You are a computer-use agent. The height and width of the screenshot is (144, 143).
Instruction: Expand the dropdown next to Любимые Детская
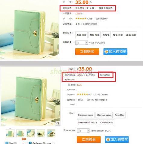click(x=54, y=143)
